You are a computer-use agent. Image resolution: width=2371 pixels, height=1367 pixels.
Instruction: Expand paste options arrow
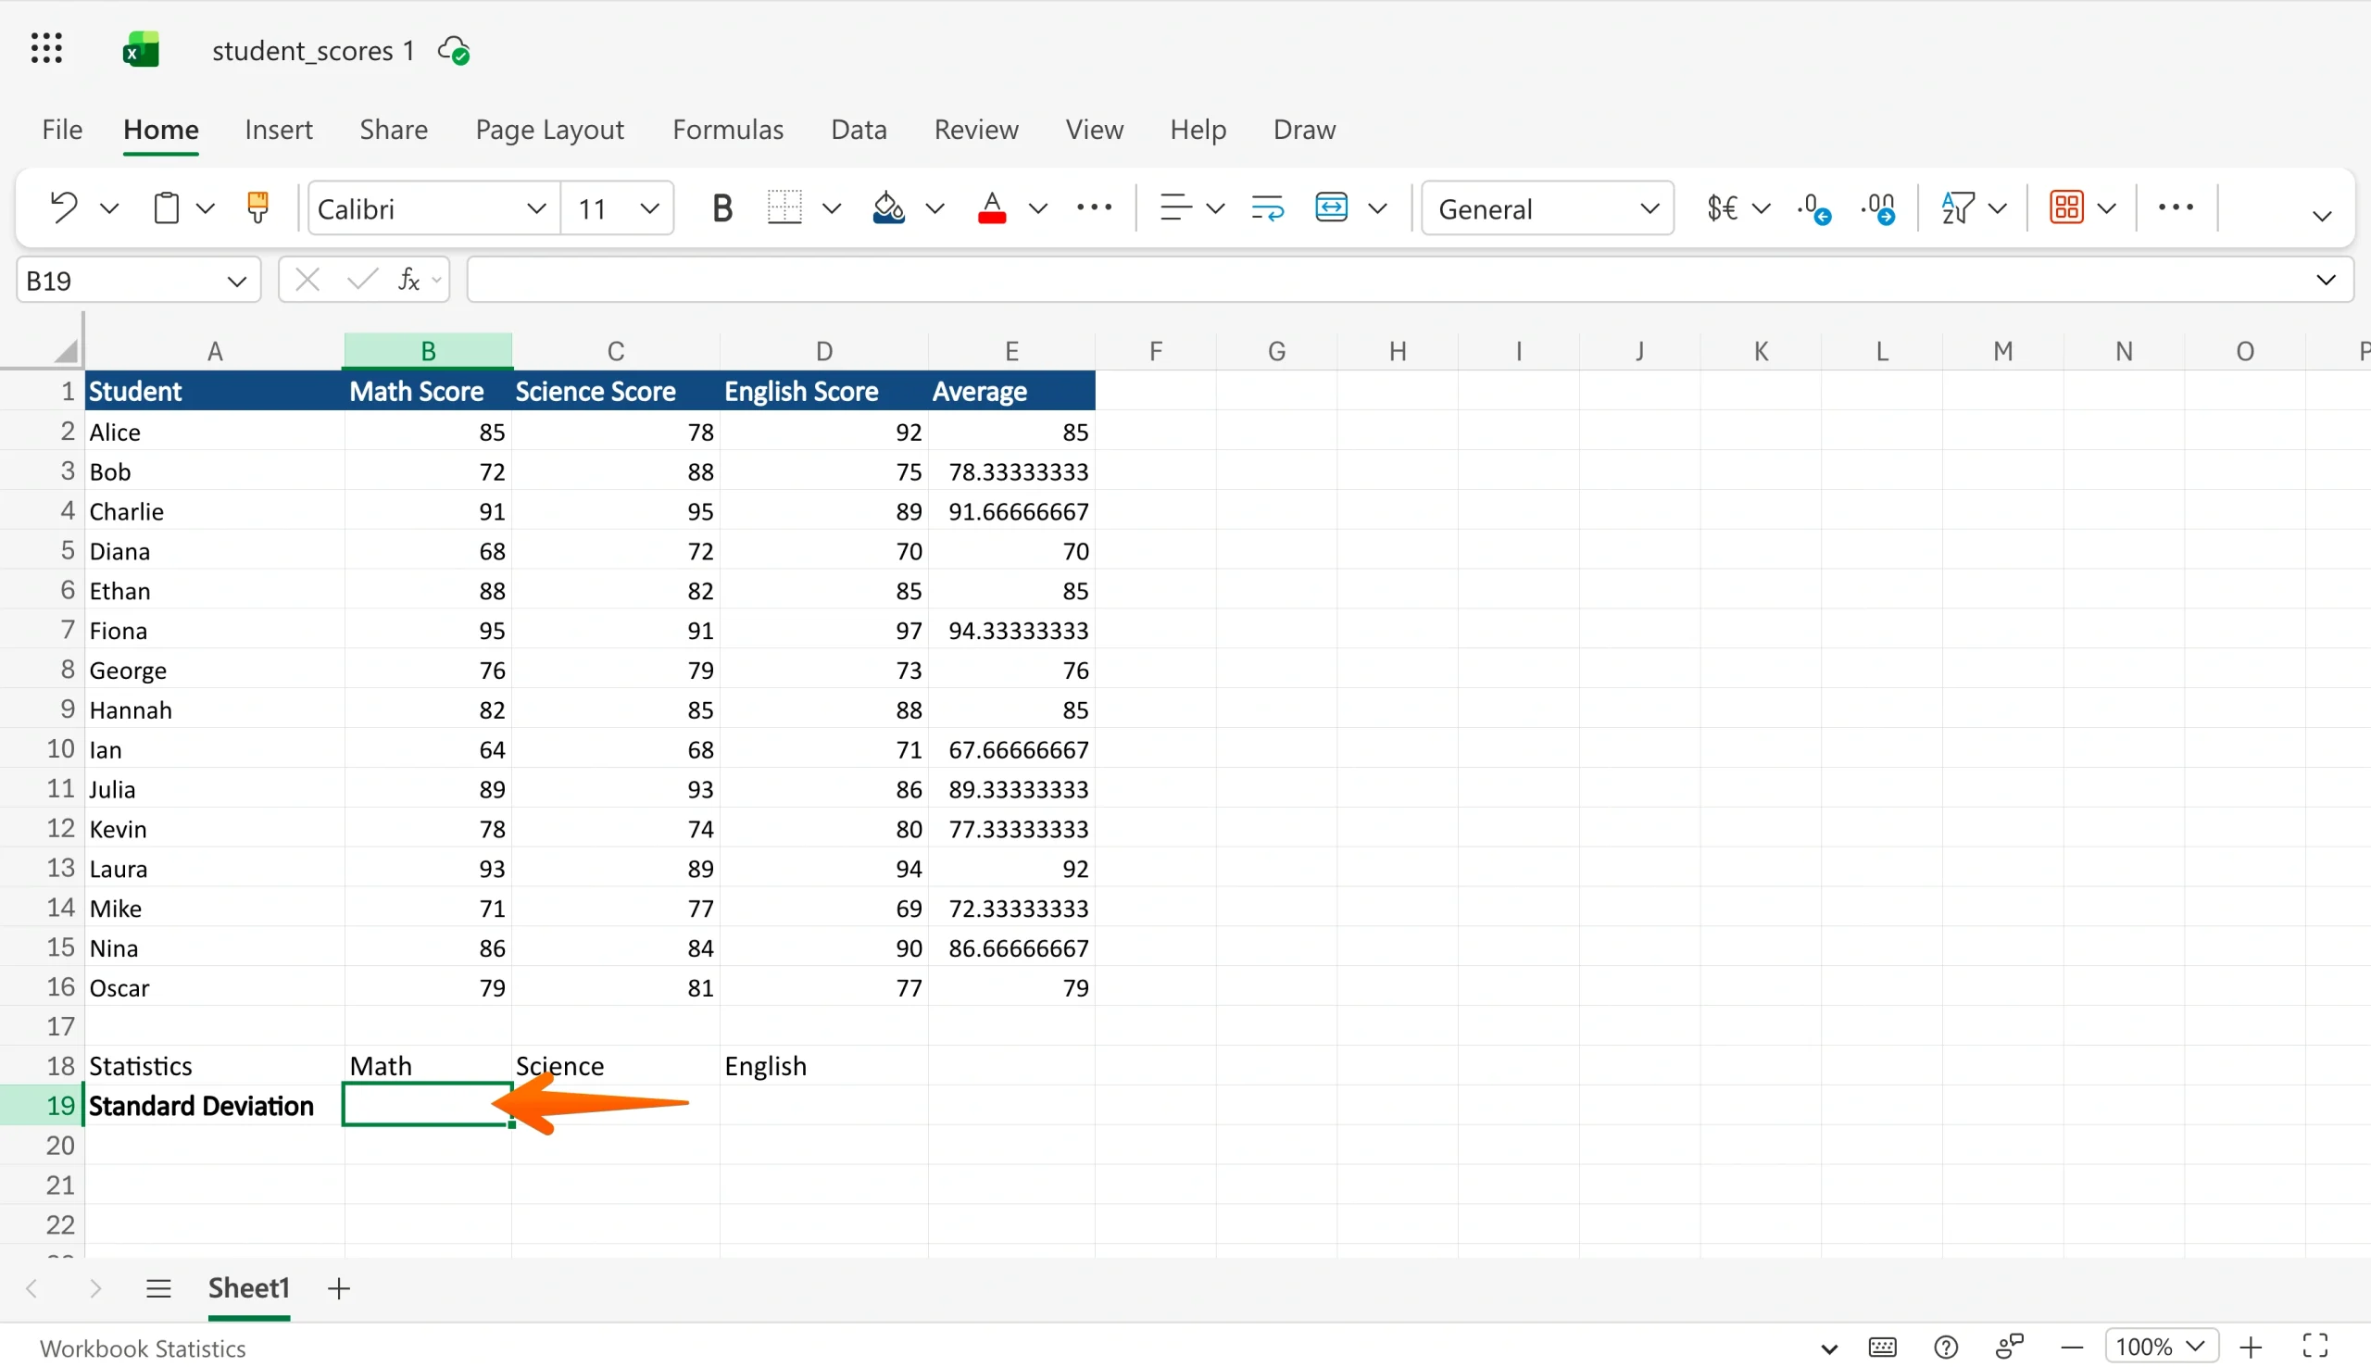point(206,208)
